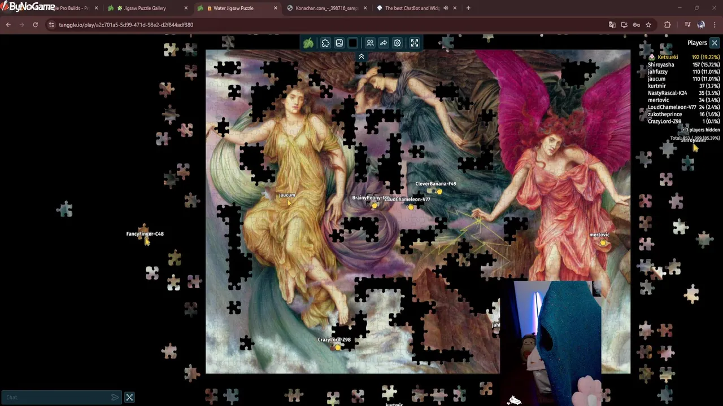Click the Ketsueki score 192 (19.22%)
Screen dimensions: 723x406
[x=705, y=58]
